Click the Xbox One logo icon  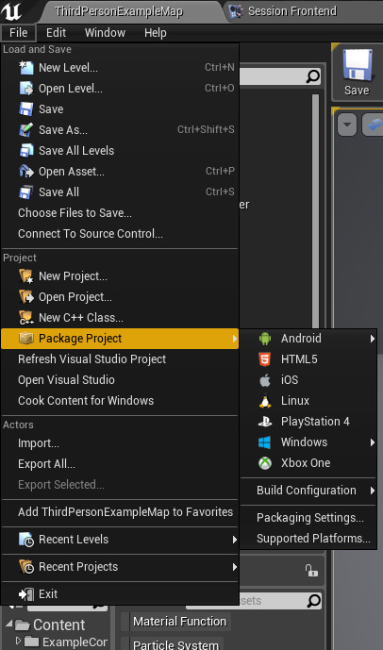[265, 463]
